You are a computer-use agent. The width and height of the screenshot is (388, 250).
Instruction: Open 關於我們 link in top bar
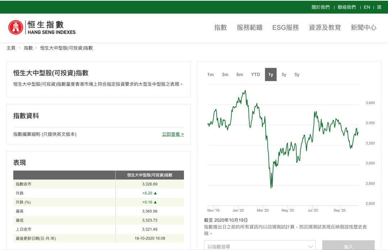click(320, 7)
